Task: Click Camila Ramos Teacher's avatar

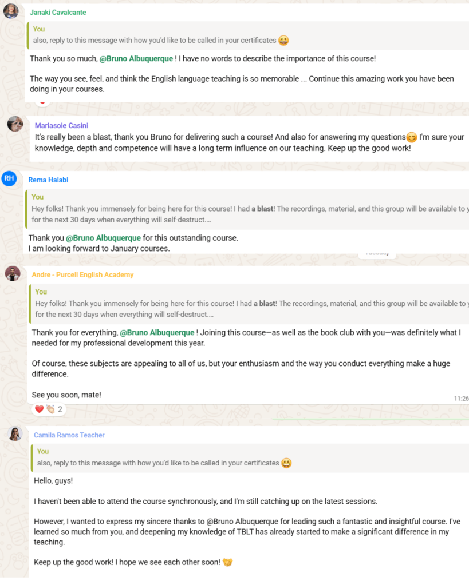Action: point(15,433)
